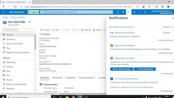Delete the virtual machine
174x98 pixels.
point(97,30)
